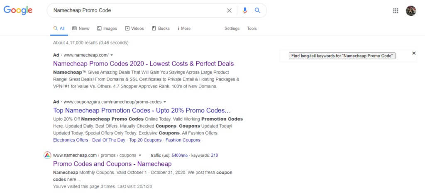
Task: Click the magnifying glass search button
Action: click(x=257, y=10)
